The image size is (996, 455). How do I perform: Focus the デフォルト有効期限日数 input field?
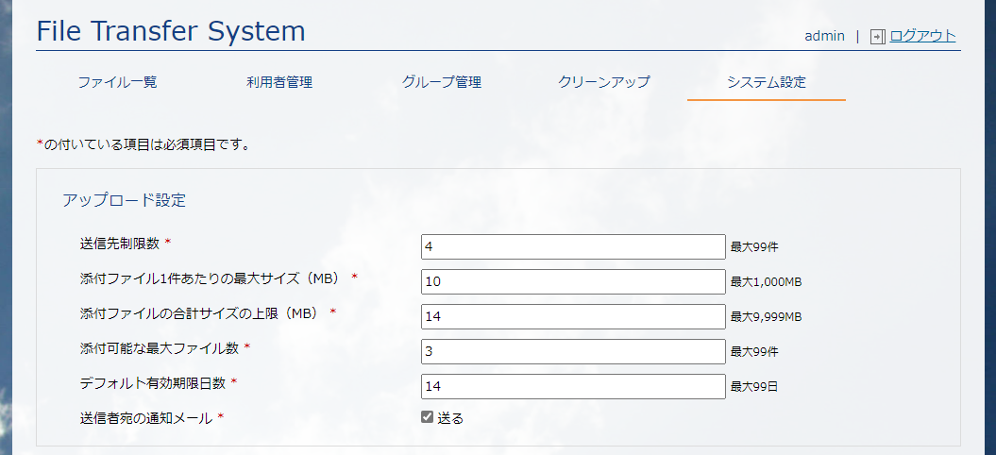tap(573, 386)
